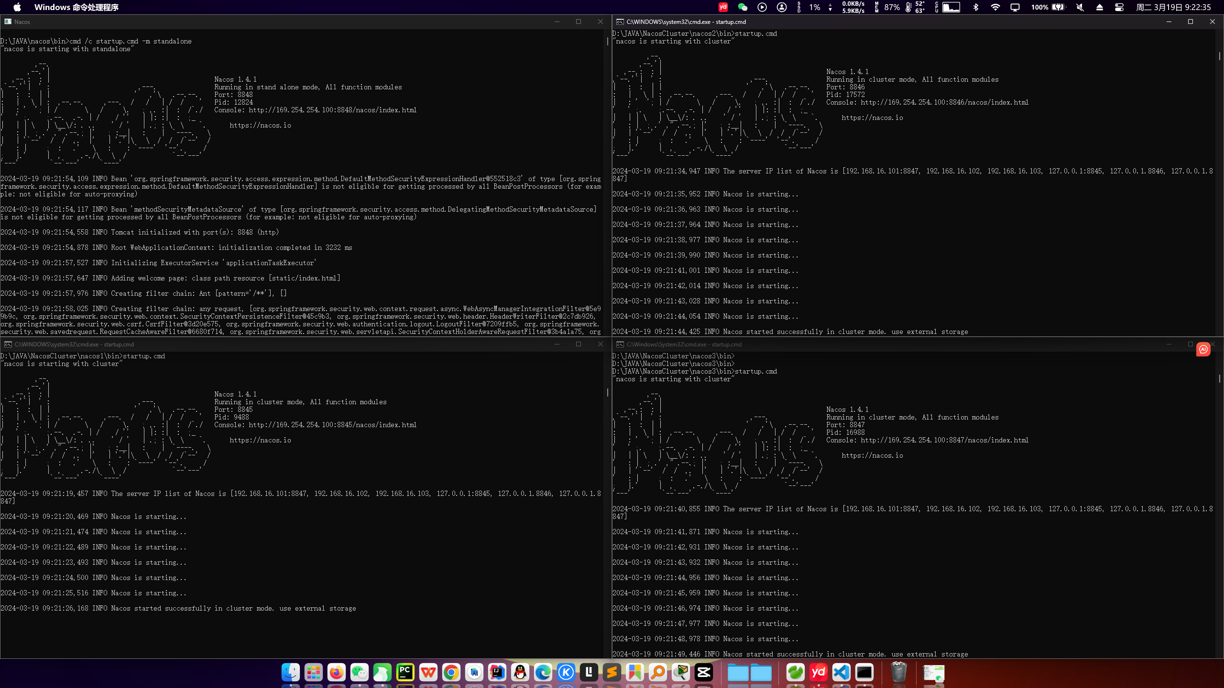Open Google Chrome from the dock

(x=451, y=672)
